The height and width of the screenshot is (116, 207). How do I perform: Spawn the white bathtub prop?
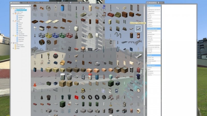83,15
